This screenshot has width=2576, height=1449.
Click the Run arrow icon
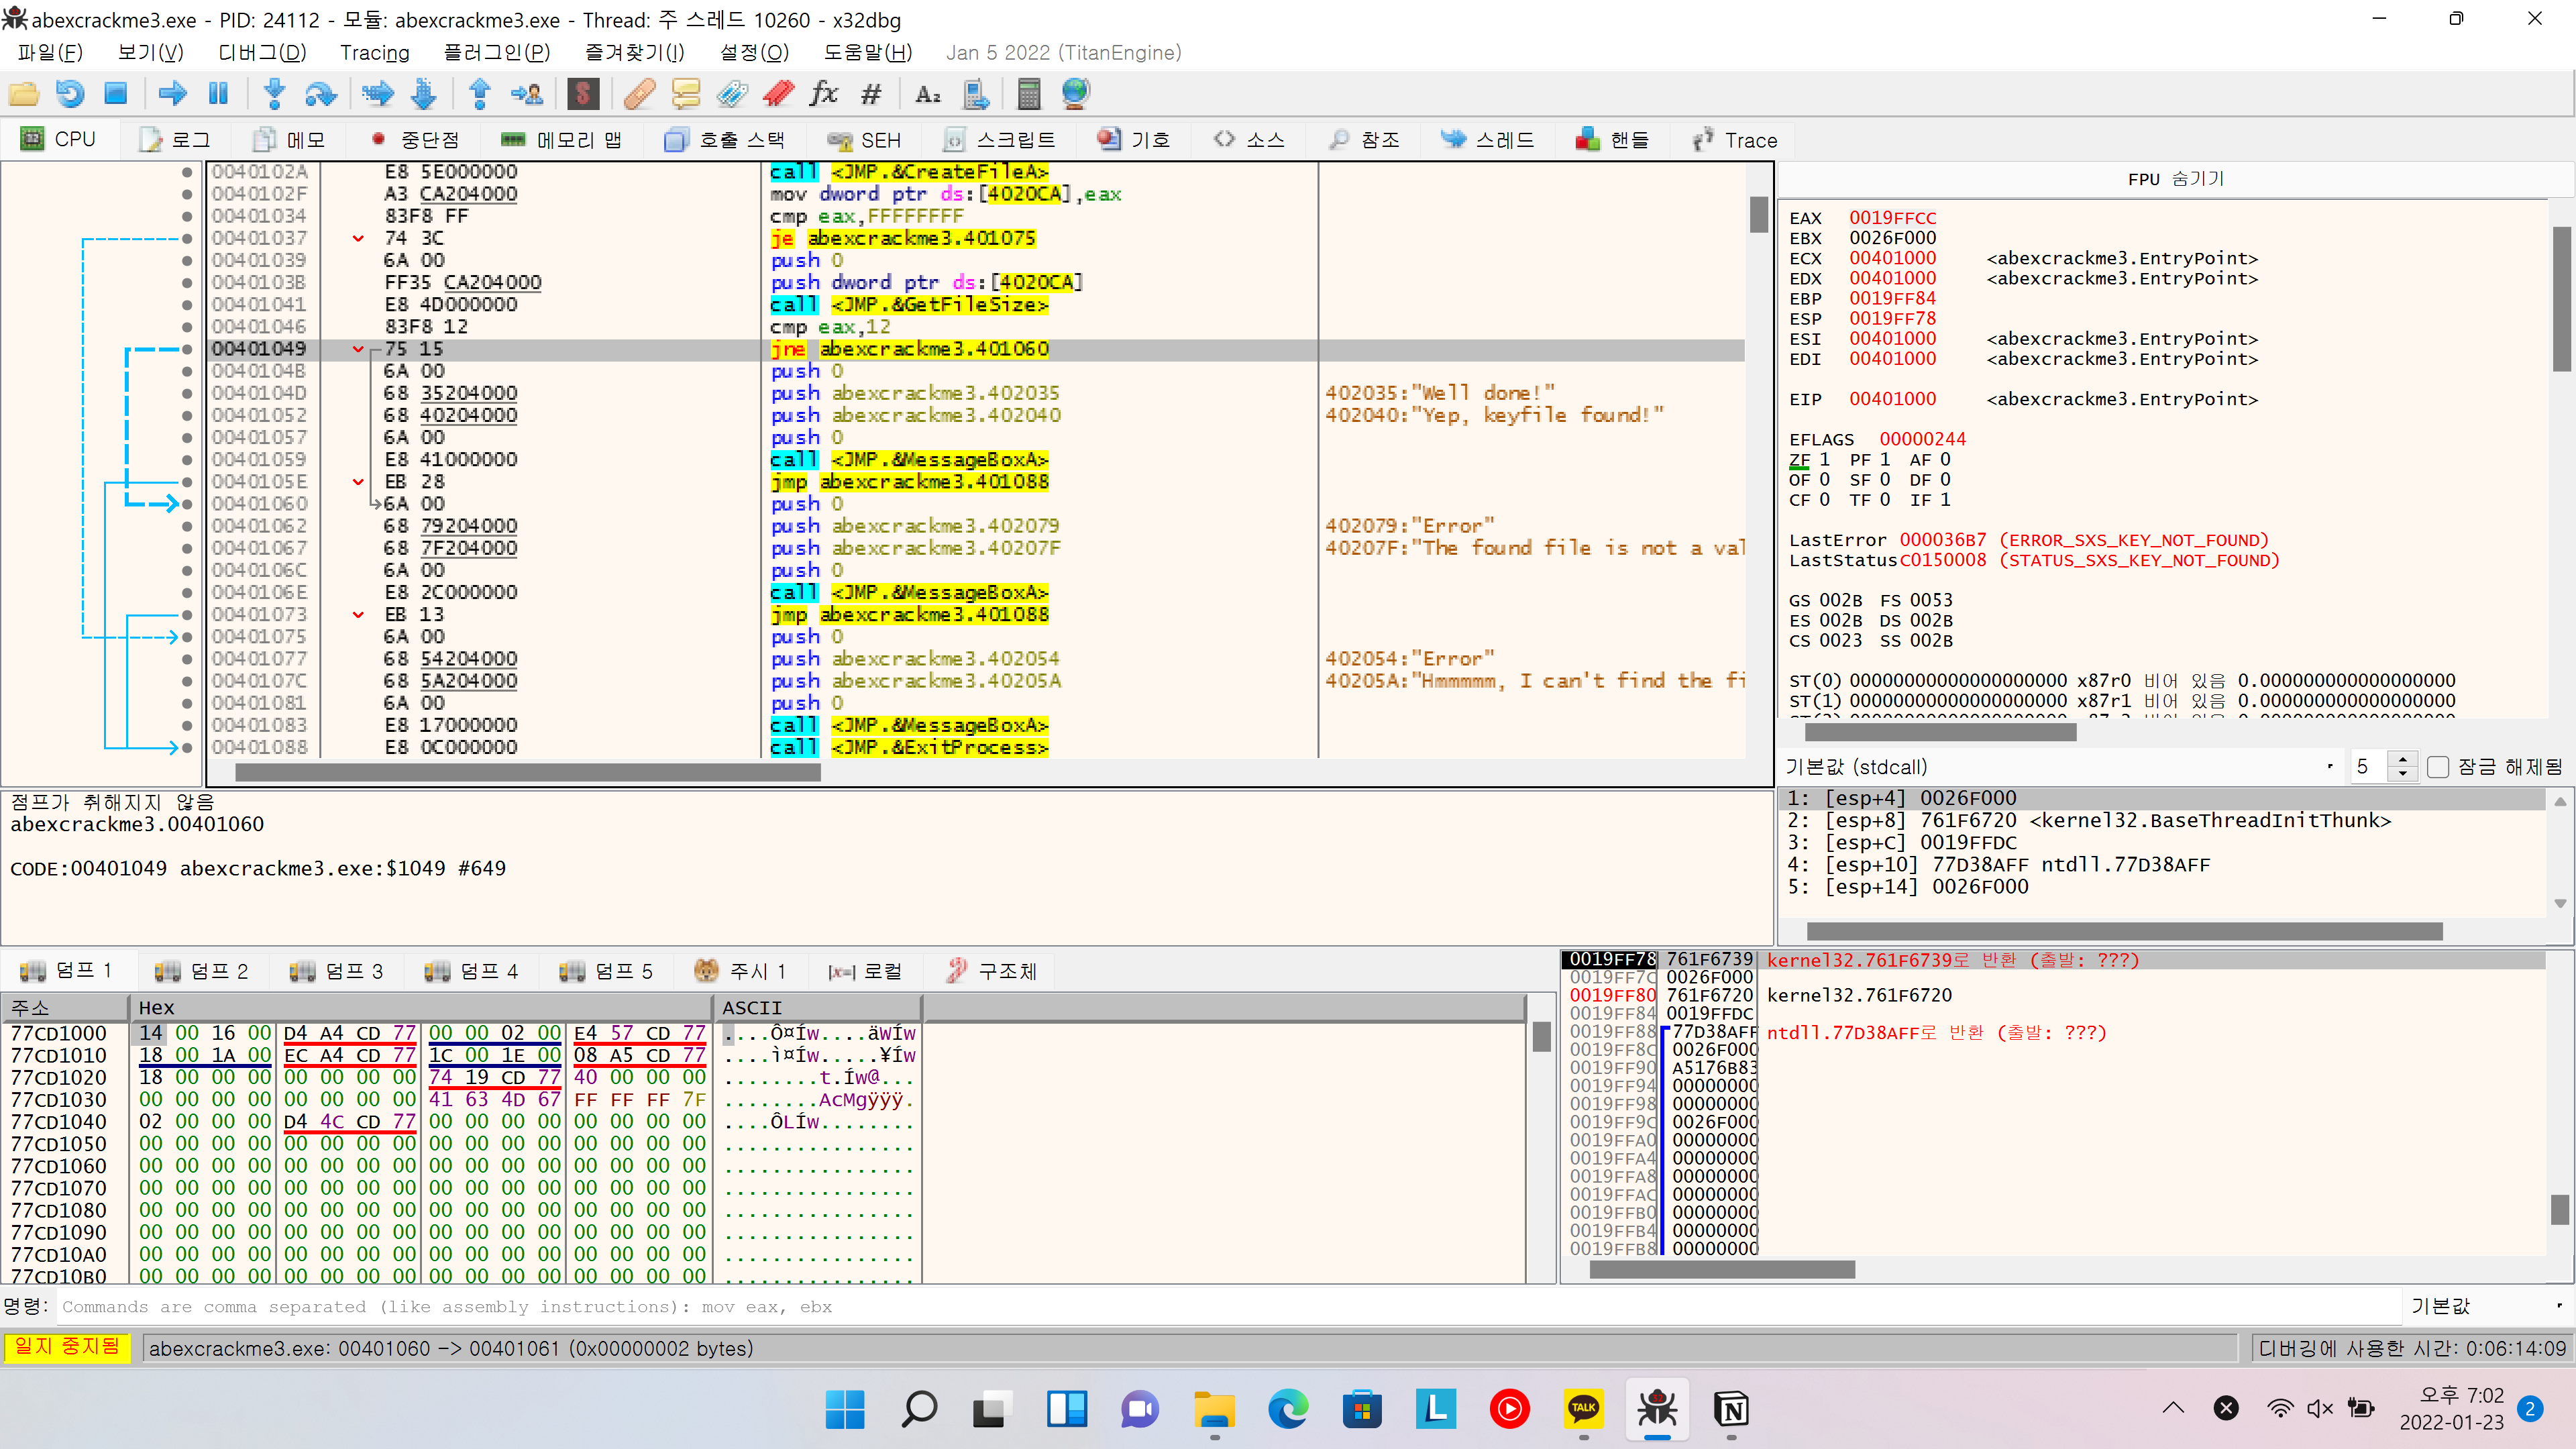click(x=173, y=94)
